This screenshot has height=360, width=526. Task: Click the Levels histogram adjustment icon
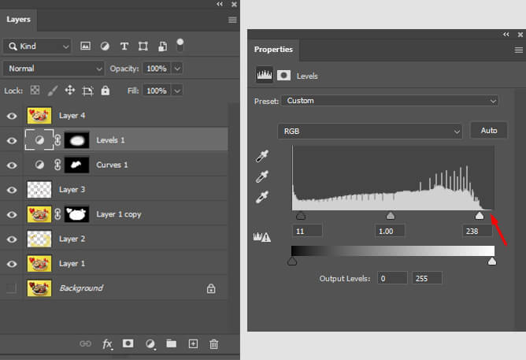tap(265, 75)
